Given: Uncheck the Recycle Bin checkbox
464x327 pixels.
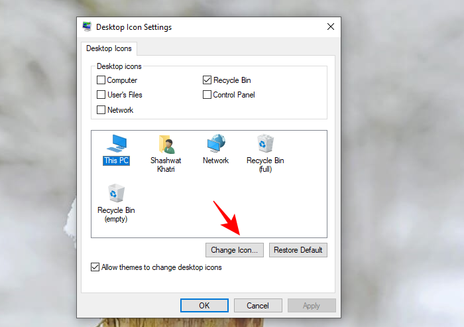Looking at the screenshot, I should pyautogui.click(x=207, y=80).
